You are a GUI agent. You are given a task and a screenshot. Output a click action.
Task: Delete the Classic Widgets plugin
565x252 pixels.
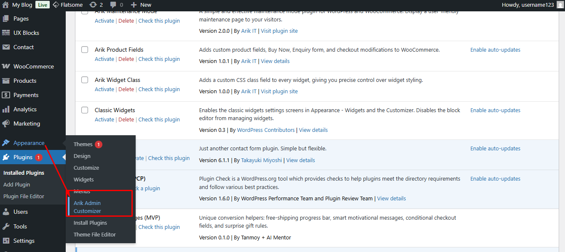126,119
